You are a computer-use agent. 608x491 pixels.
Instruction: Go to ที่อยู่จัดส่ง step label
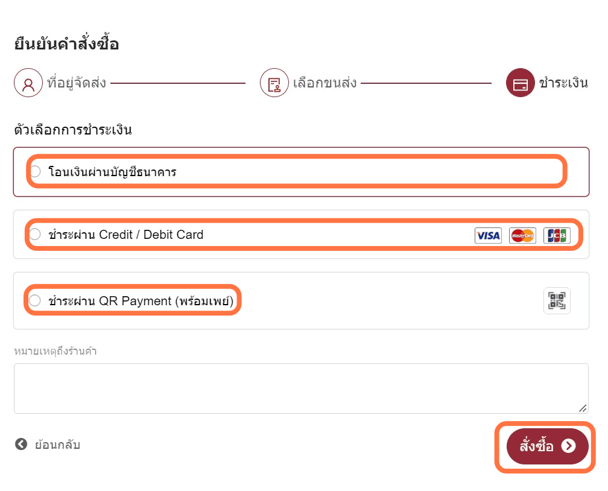click(x=77, y=83)
